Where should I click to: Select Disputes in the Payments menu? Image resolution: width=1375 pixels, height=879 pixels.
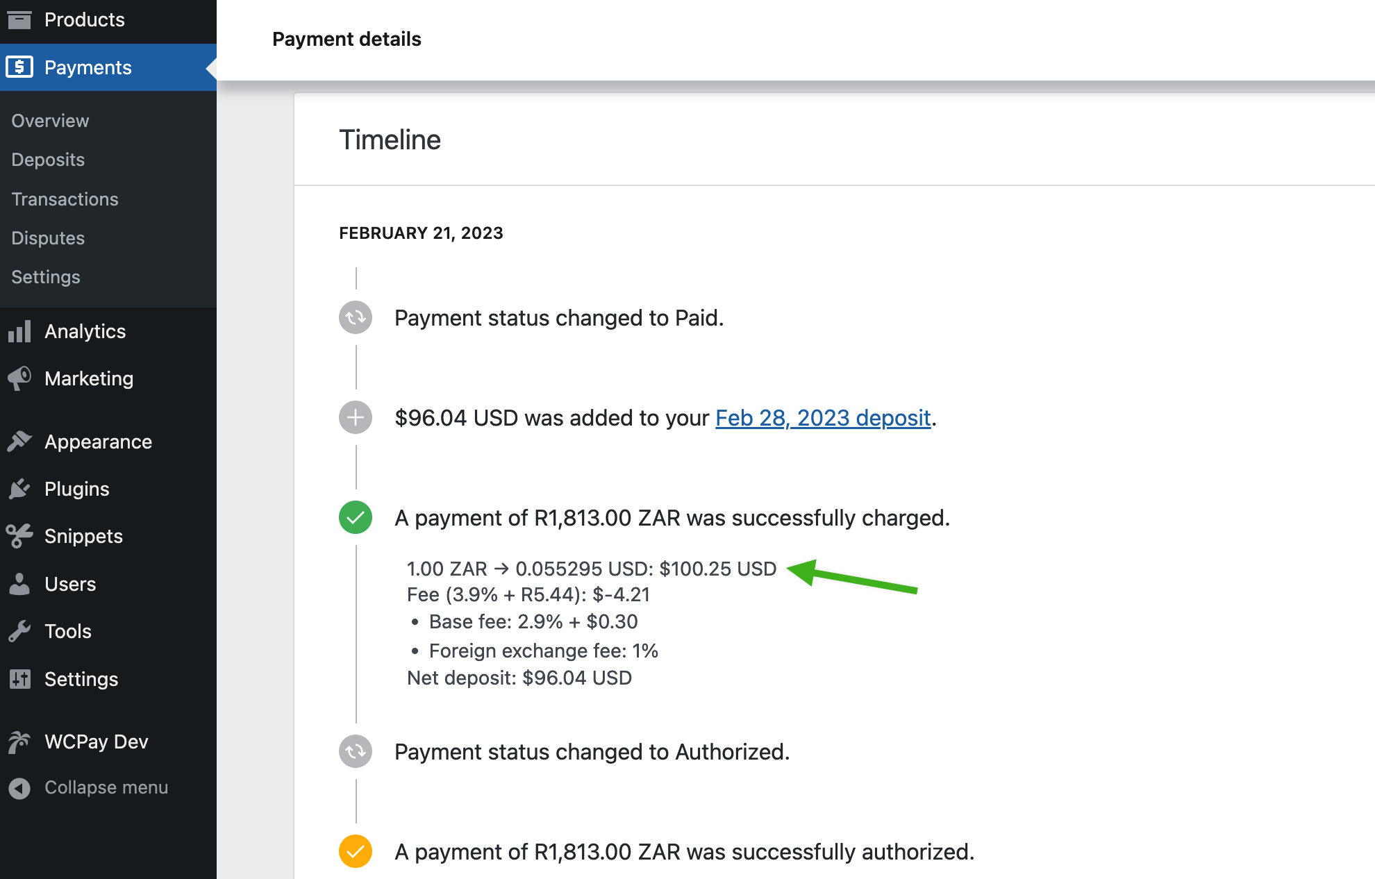click(47, 238)
